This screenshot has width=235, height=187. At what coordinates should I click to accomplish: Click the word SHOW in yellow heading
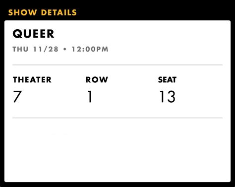click(22, 12)
